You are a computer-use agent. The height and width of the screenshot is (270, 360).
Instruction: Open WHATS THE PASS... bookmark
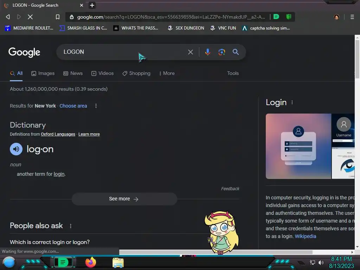[x=136, y=28]
